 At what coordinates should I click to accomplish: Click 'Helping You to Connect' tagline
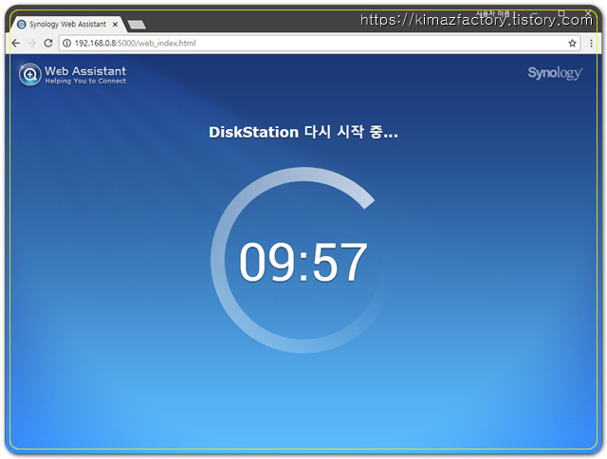(85, 81)
